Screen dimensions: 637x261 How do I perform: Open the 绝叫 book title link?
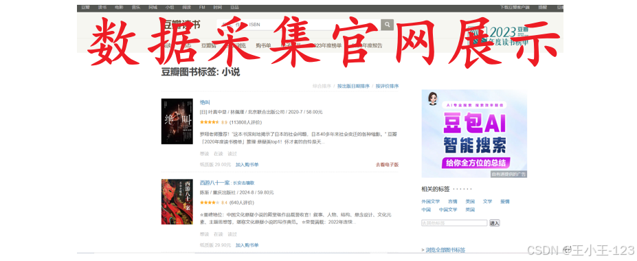coord(205,102)
